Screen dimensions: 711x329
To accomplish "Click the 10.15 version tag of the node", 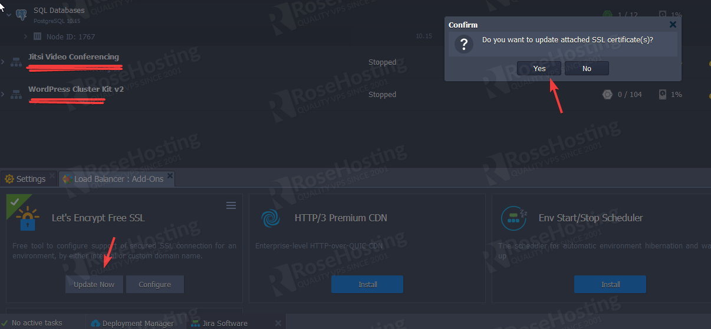I will pyautogui.click(x=423, y=36).
